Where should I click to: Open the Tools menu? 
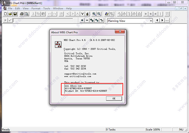(47, 8)
